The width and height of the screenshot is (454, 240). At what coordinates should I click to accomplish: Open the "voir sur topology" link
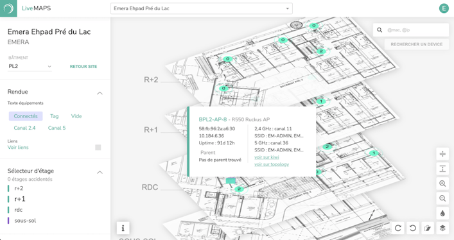(x=272, y=164)
